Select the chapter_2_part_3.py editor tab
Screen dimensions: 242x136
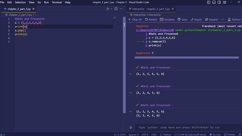pos(19,9)
